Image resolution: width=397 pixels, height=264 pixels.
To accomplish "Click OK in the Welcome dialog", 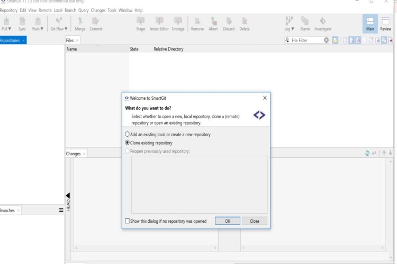I will (228, 221).
